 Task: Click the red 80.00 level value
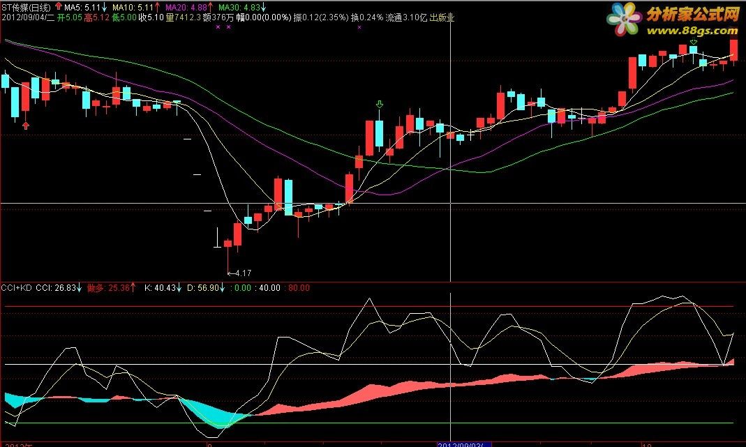click(299, 288)
